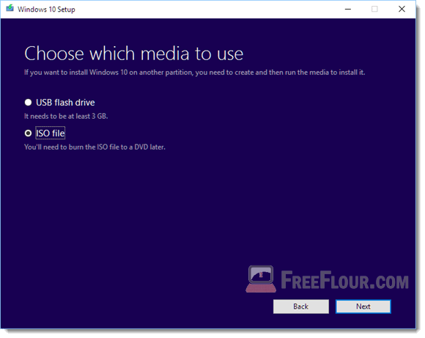Viewport: 425px width, 338px height.
Task: Click the 'Windows 10 Setup' title text
Action: (x=46, y=10)
